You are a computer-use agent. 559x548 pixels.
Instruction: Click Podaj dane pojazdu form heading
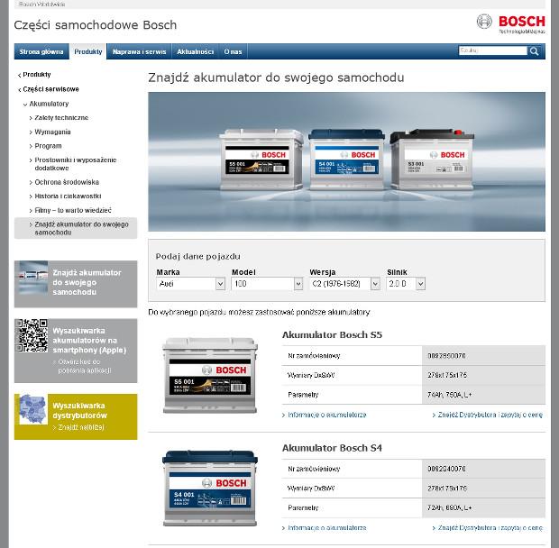tap(197, 256)
